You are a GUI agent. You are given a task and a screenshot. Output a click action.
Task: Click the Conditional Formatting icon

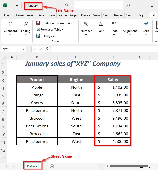[38, 23]
